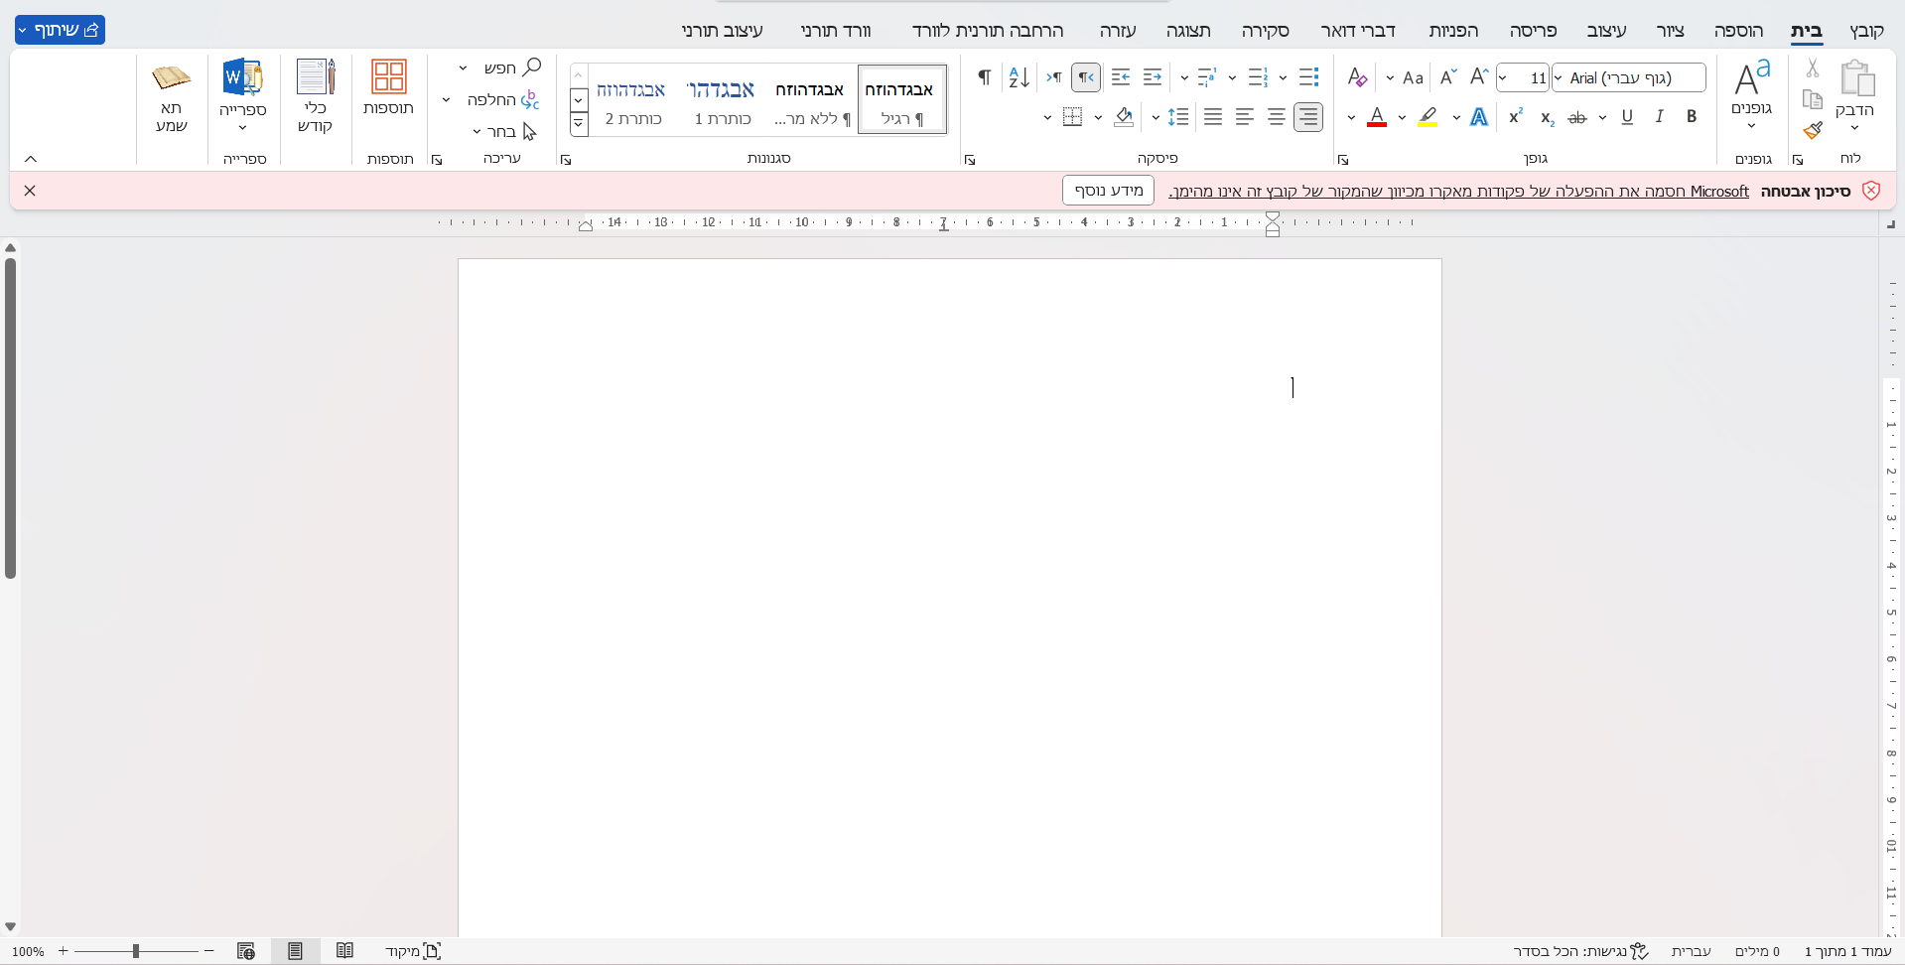Toggle Strikethrough formatting

coord(1577,117)
